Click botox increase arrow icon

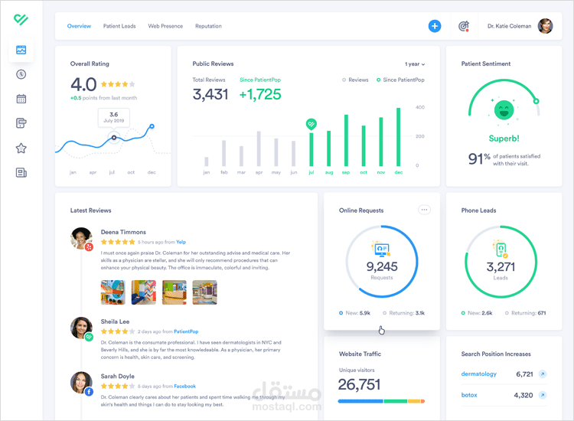(543, 395)
